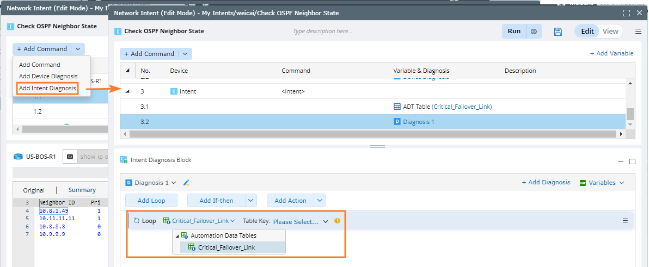Screen dimensions: 649x267
Task: Open the Table Key Please Select dropdown
Action: (x=300, y=221)
